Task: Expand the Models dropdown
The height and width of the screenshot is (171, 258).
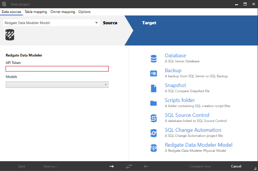Action: [57, 84]
